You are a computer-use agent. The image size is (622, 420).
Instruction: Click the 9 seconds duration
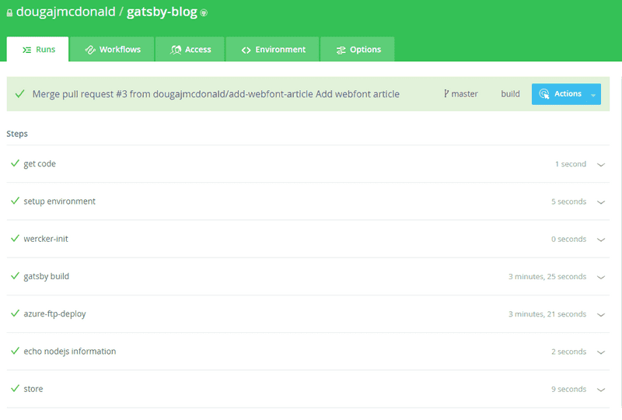(568, 389)
